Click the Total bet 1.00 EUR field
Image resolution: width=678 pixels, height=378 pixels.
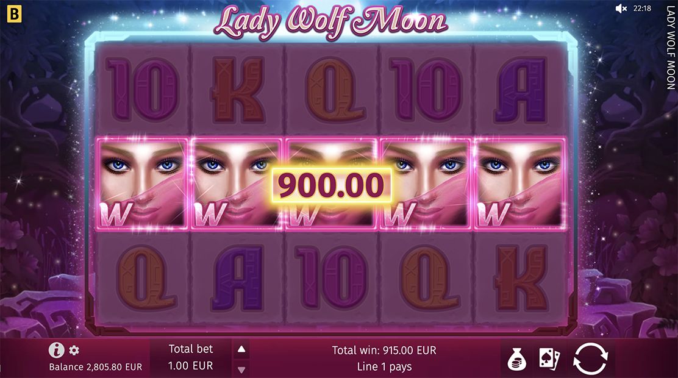191,357
